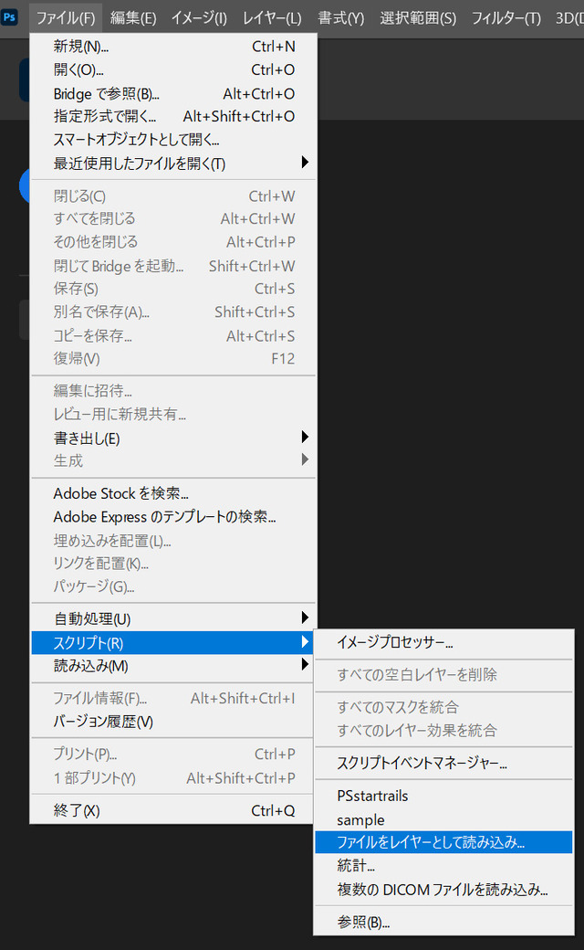Expand the 書き出し(E) submenu
584x950 pixels.
tap(173, 438)
